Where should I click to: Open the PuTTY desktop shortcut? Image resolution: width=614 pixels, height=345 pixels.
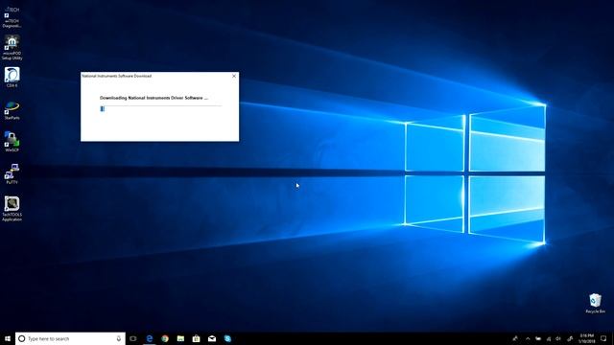12,174
